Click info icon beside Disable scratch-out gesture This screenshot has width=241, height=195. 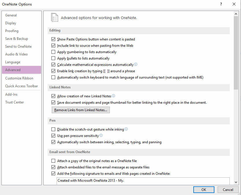pos(126,129)
